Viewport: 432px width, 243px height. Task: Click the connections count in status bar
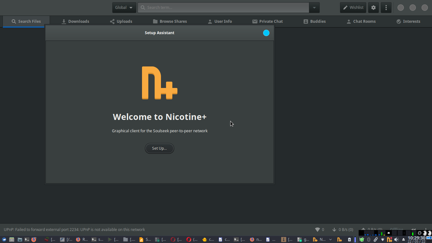coord(319,230)
